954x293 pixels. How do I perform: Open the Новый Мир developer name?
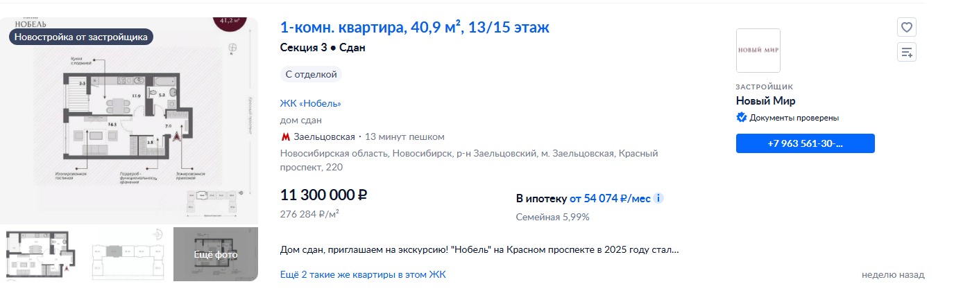tap(765, 101)
